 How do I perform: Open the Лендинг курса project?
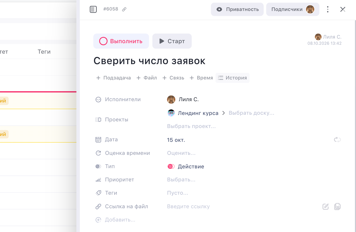[x=193, y=113]
